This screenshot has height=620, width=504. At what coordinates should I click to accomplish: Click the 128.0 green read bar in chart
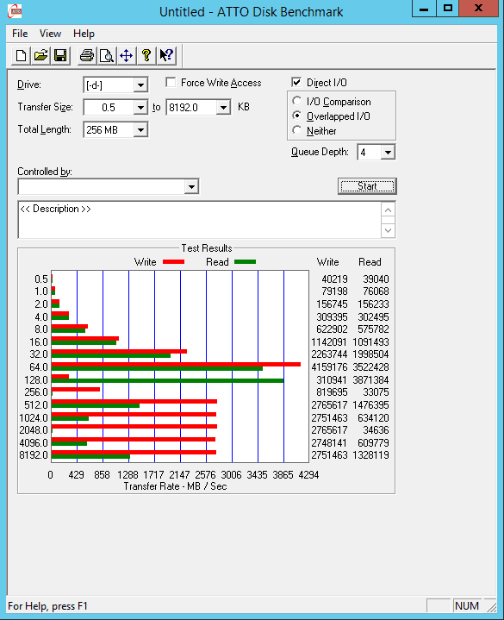pyautogui.click(x=167, y=381)
